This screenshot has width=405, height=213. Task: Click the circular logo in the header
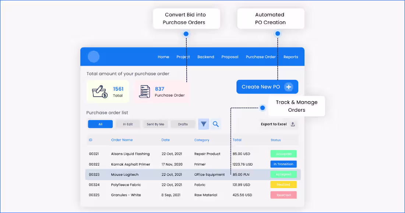tap(93, 56)
